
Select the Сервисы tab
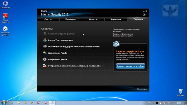(138, 19)
